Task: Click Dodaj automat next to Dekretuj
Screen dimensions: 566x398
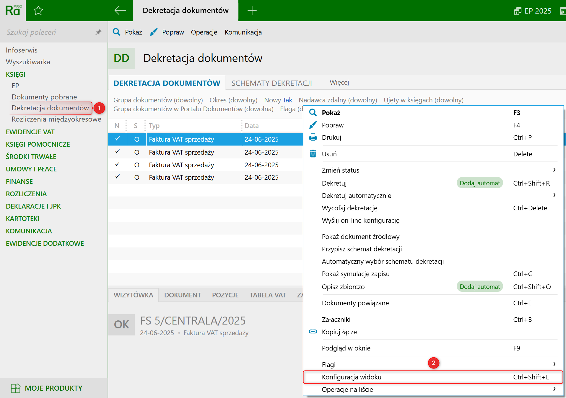Action: coord(480,183)
